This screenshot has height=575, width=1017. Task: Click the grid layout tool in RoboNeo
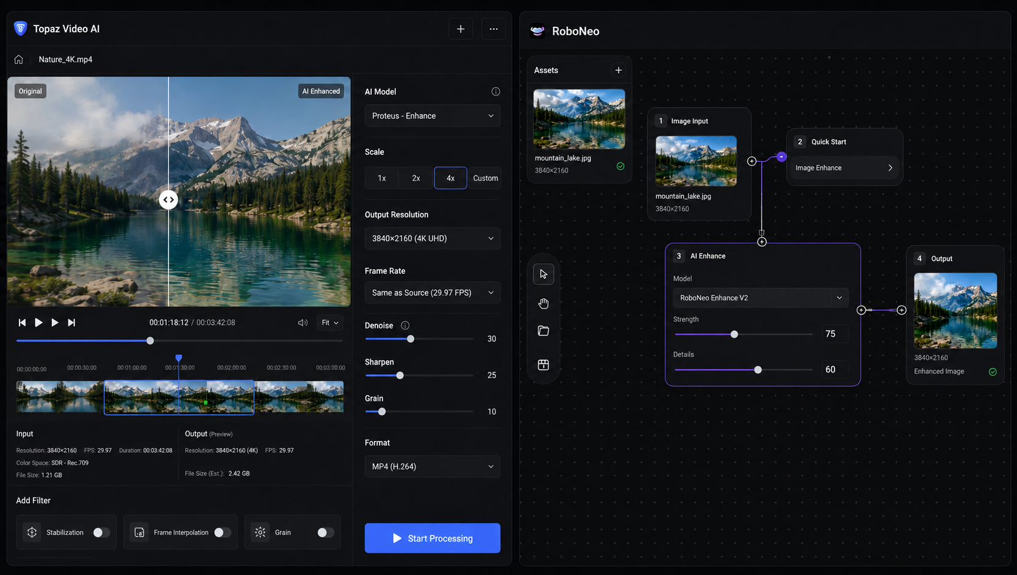pyautogui.click(x=544, y=365)
